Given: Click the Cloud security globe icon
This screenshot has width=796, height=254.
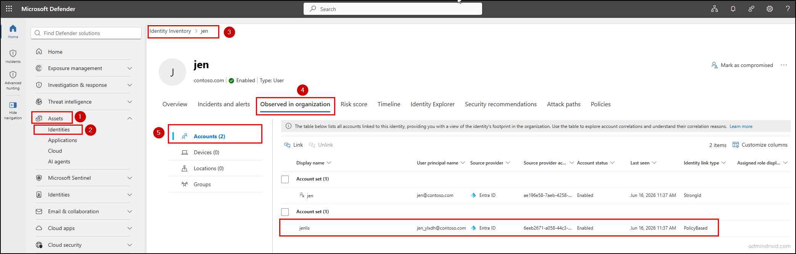Looking at the screenshot, I should pyautogui.click(x=39, y=245).
